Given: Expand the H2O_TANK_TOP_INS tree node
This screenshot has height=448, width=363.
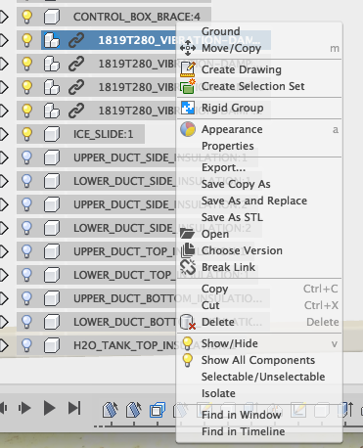Looking at the screenshot, I should (4, 345).
